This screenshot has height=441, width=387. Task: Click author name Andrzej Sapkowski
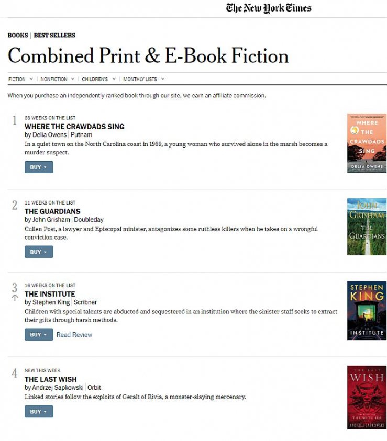coord(57,387)
